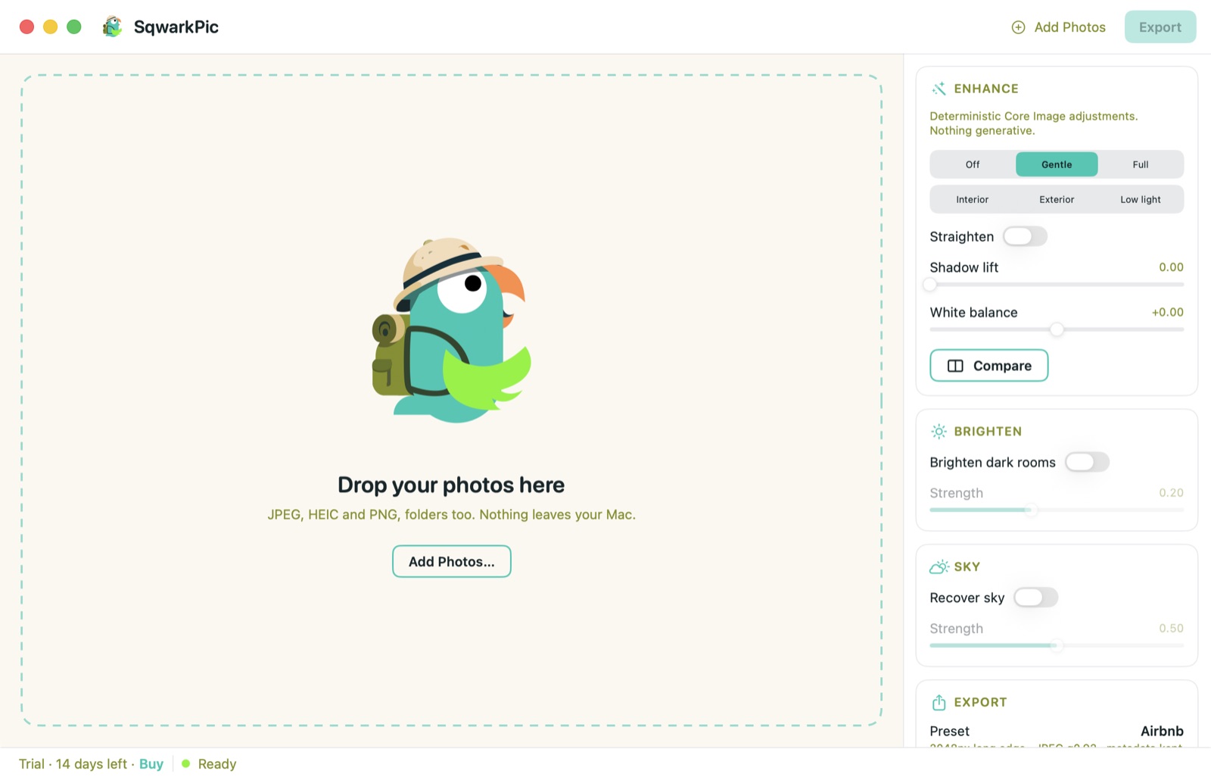
Task: Click the green Ready status dot
Action: 185,763
